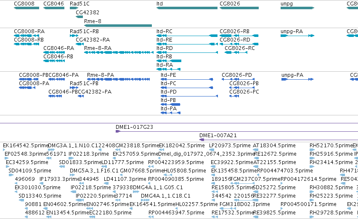
Task: Select the Rad51C gene label
Action: (x=80, y=4)
